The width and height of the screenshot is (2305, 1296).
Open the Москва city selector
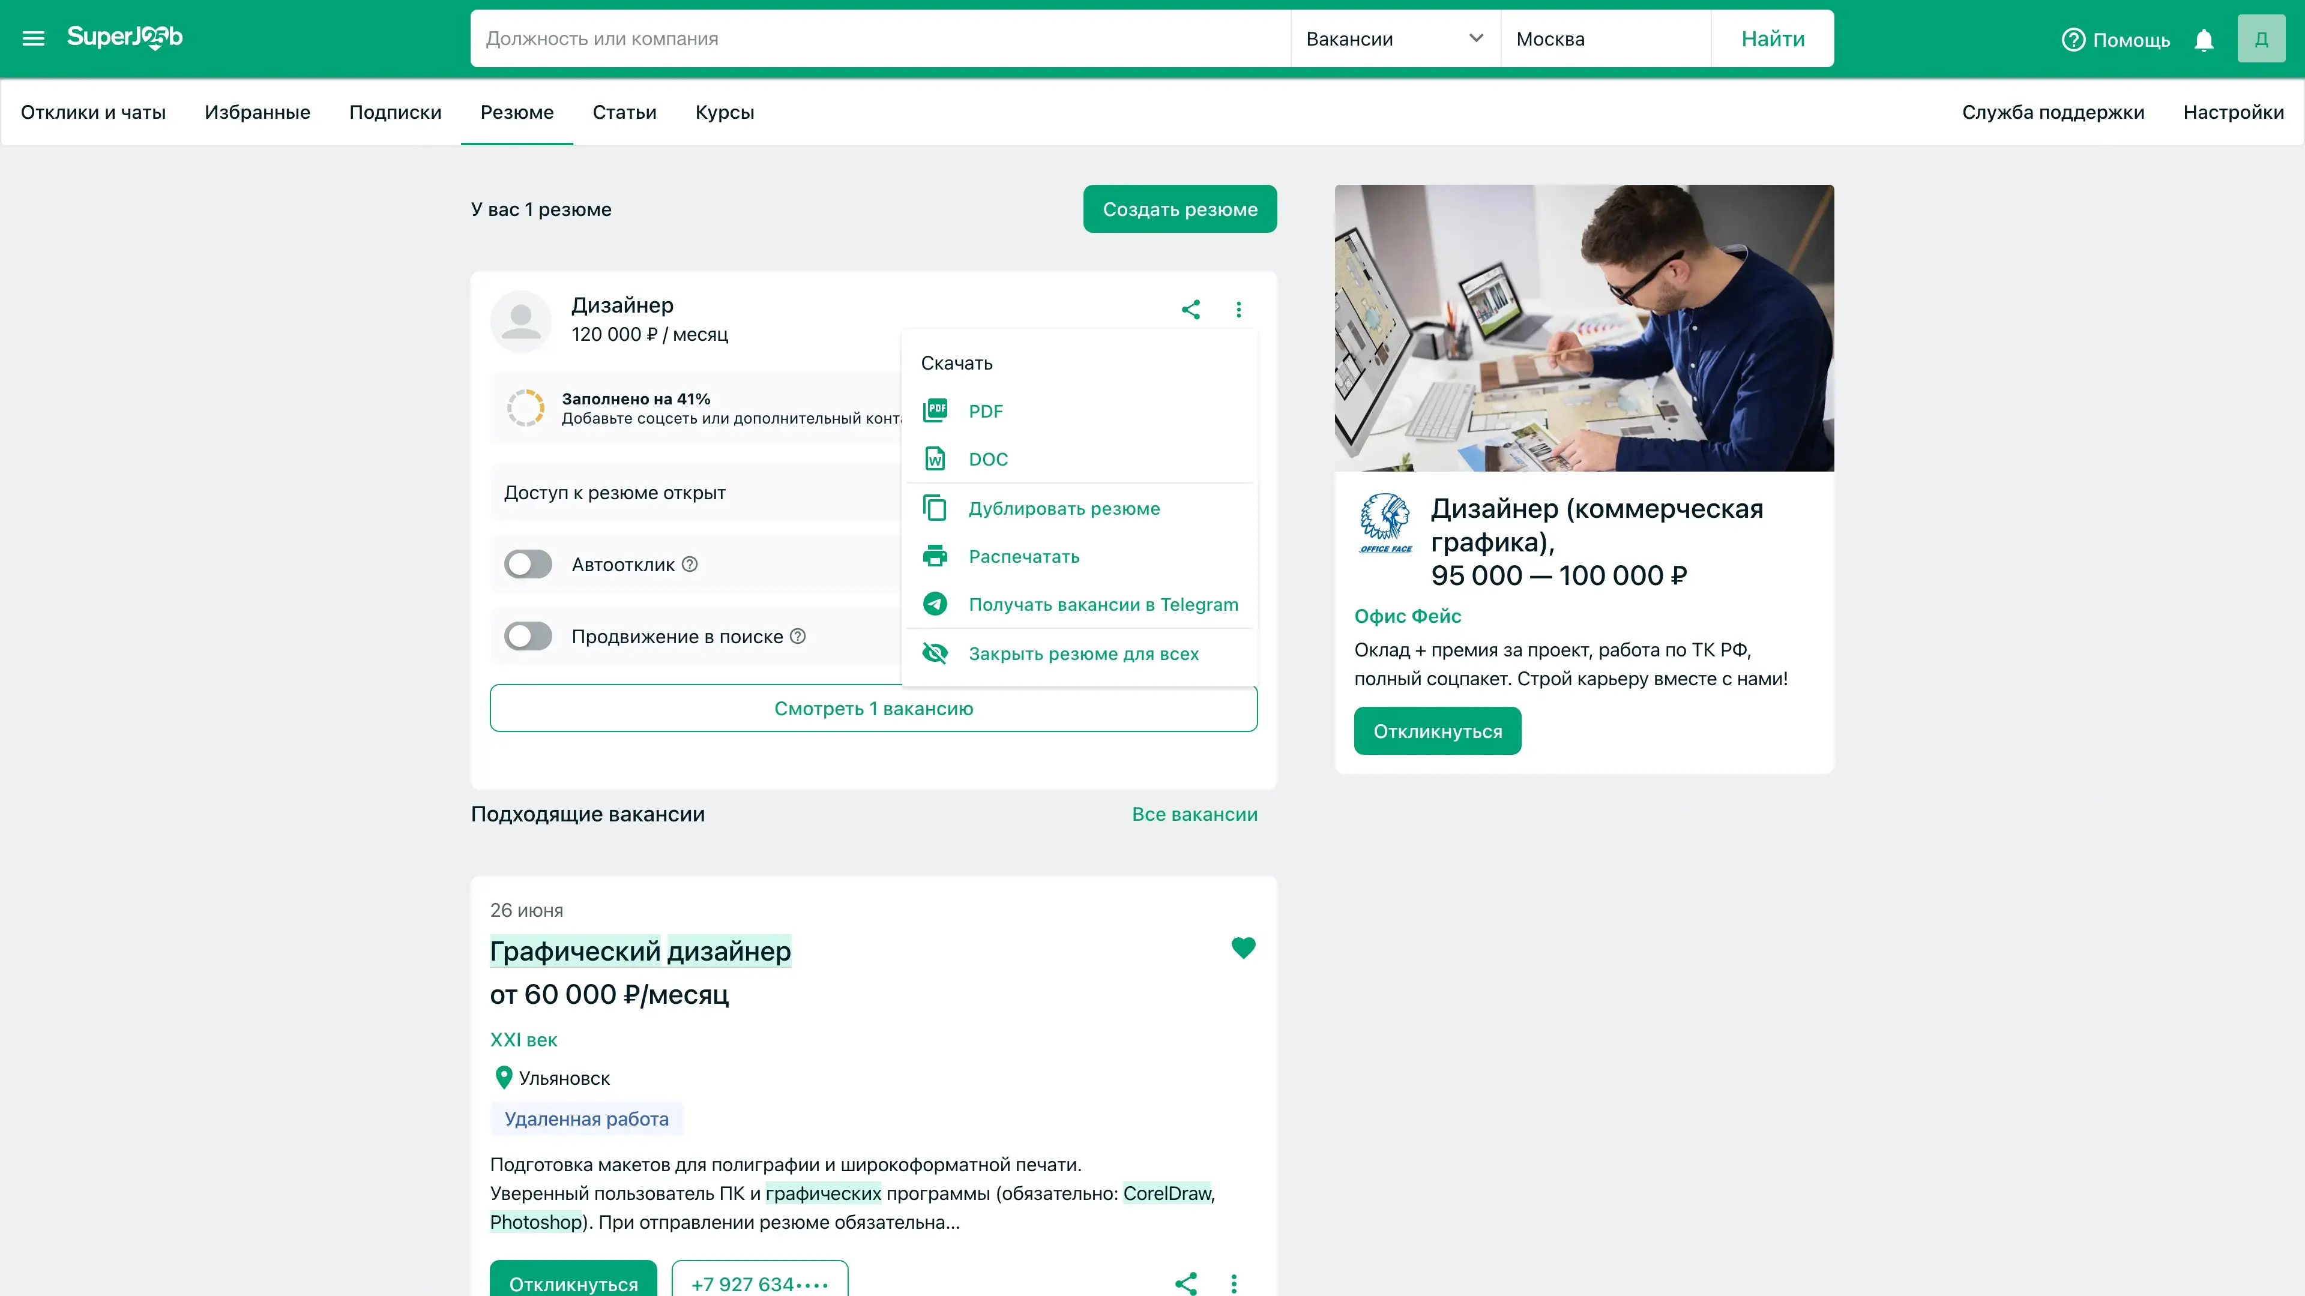coord(1604,38)
